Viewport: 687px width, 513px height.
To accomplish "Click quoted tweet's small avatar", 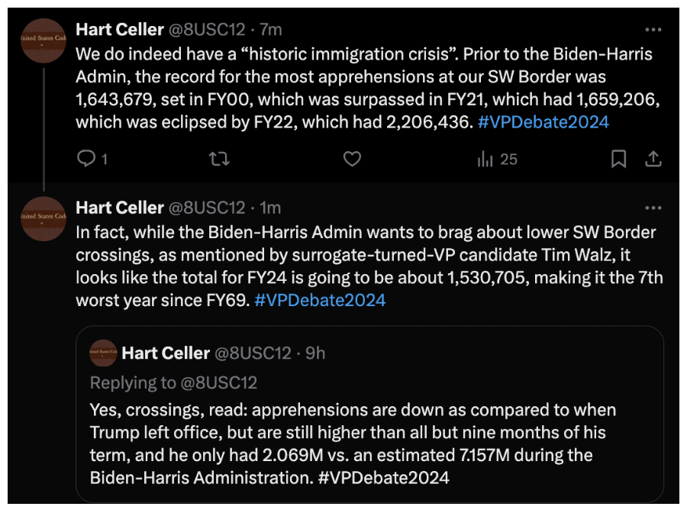I will (x=103, y=353).
